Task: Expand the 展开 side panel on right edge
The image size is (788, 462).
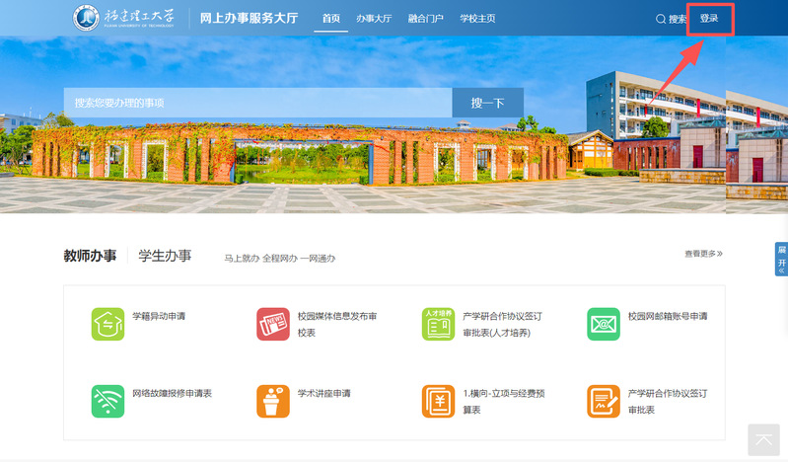Action: coord(781,258)
